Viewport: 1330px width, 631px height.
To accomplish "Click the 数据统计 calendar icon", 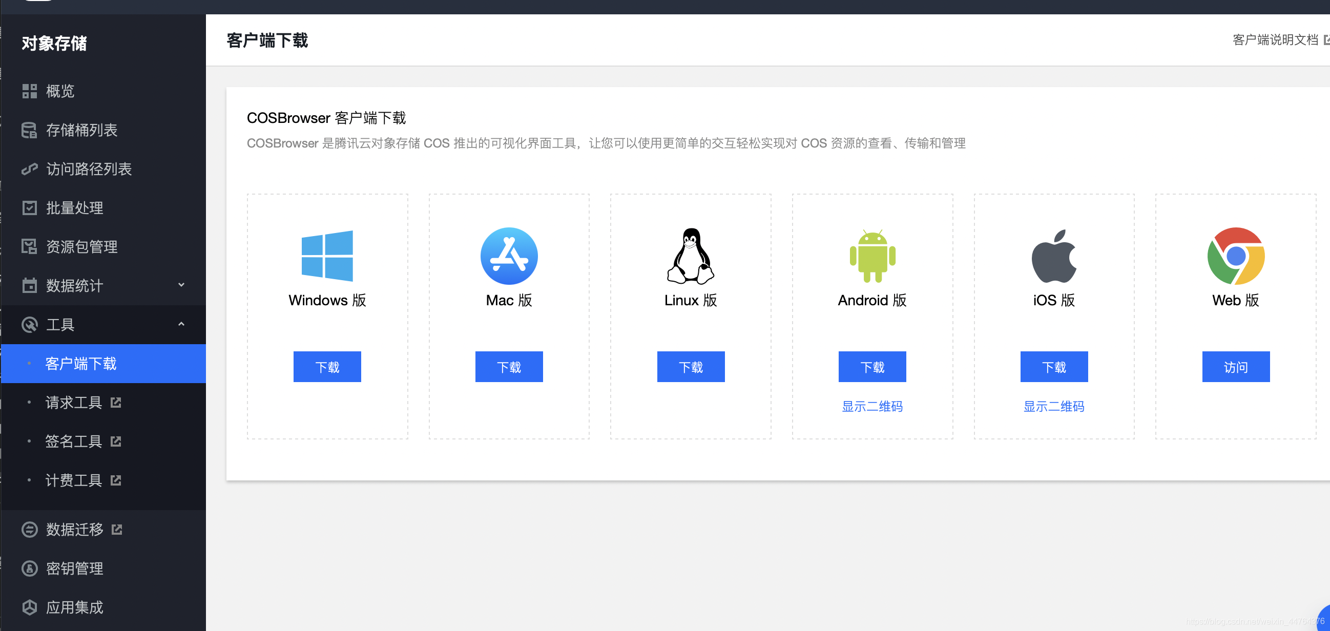I will 29,285.
